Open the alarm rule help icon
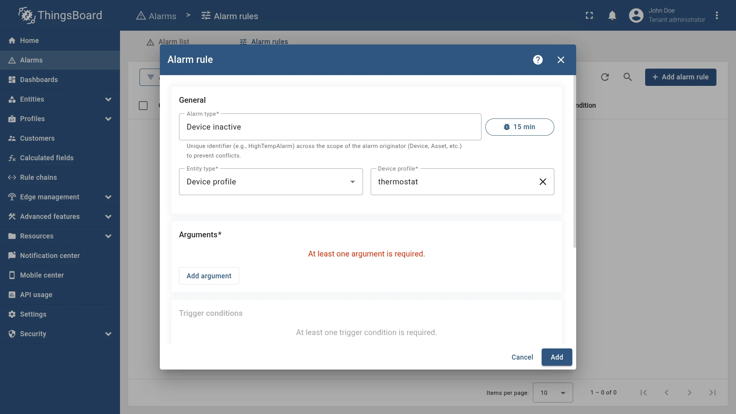Viewport: 736px width, 414px height. [x=538, y=60]
